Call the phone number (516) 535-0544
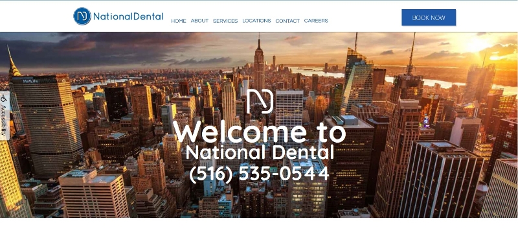 [260, 174]
